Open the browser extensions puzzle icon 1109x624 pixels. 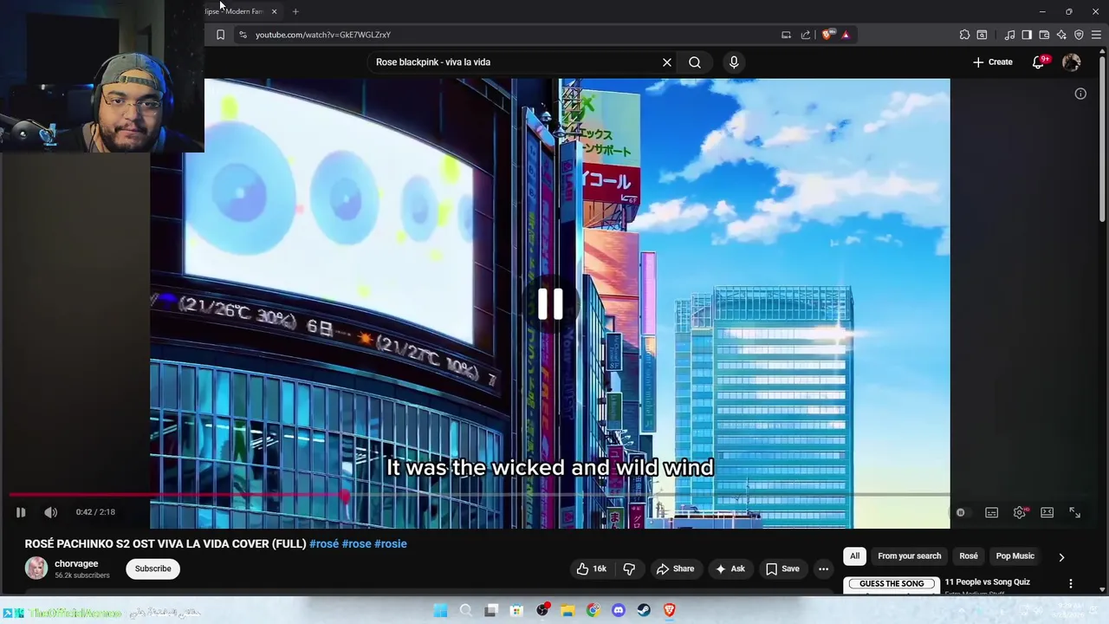(964, 35)
